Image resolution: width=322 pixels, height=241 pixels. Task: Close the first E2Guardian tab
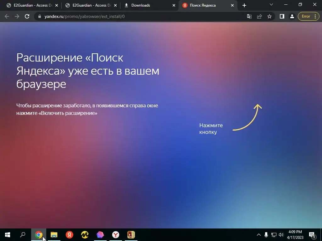(x=57, y=6)
